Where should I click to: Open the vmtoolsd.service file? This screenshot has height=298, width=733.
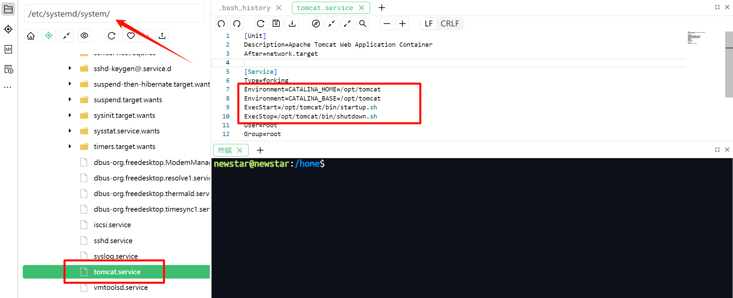tap(121, 288)
